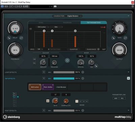Collapse the Tap Effects section
This screenshot has height=122, width=135.
click(129, 78)
